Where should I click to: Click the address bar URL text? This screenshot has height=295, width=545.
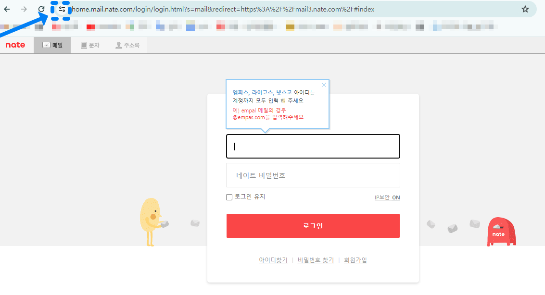point(223,10)
